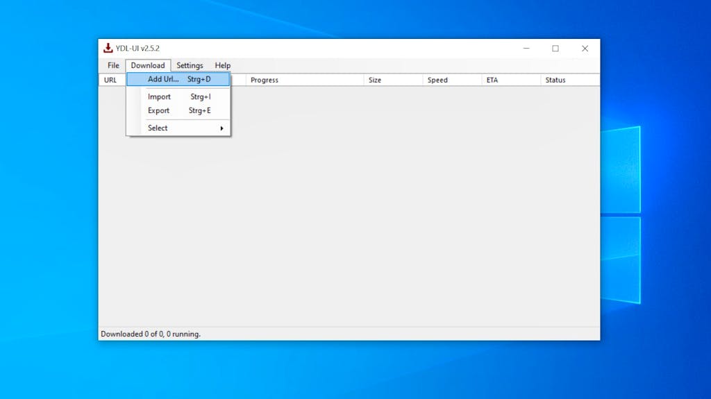Click the YDL-UI v2.5.2 title text
This screenshot has width=711, height=399.
pos(137,48)
